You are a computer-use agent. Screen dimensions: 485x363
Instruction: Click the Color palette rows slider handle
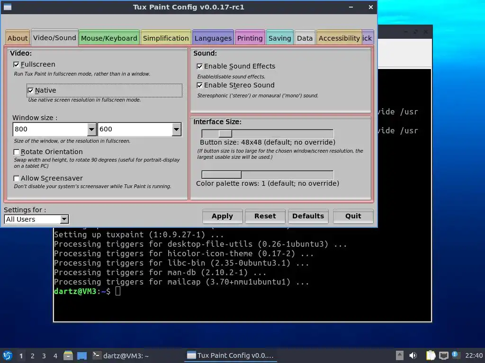point(222,175)
